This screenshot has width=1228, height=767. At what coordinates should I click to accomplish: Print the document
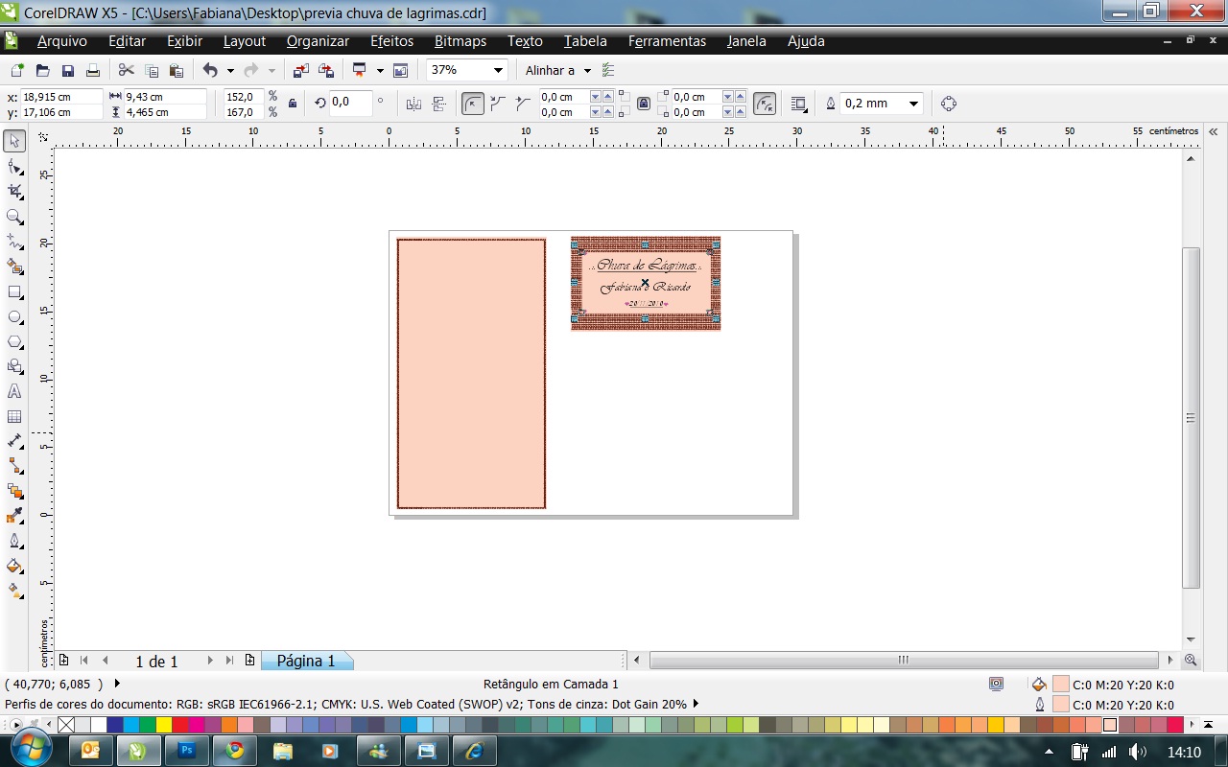(x=93, y=70)
